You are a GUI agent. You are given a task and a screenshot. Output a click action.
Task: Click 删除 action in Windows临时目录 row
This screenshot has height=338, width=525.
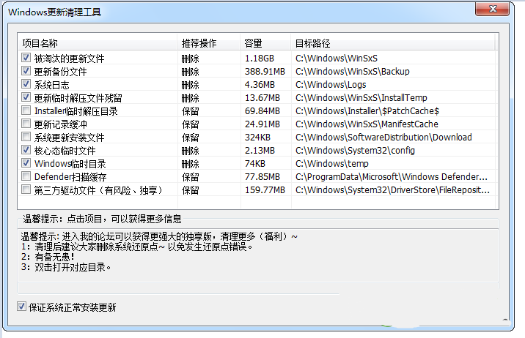(x=190, y=165)
